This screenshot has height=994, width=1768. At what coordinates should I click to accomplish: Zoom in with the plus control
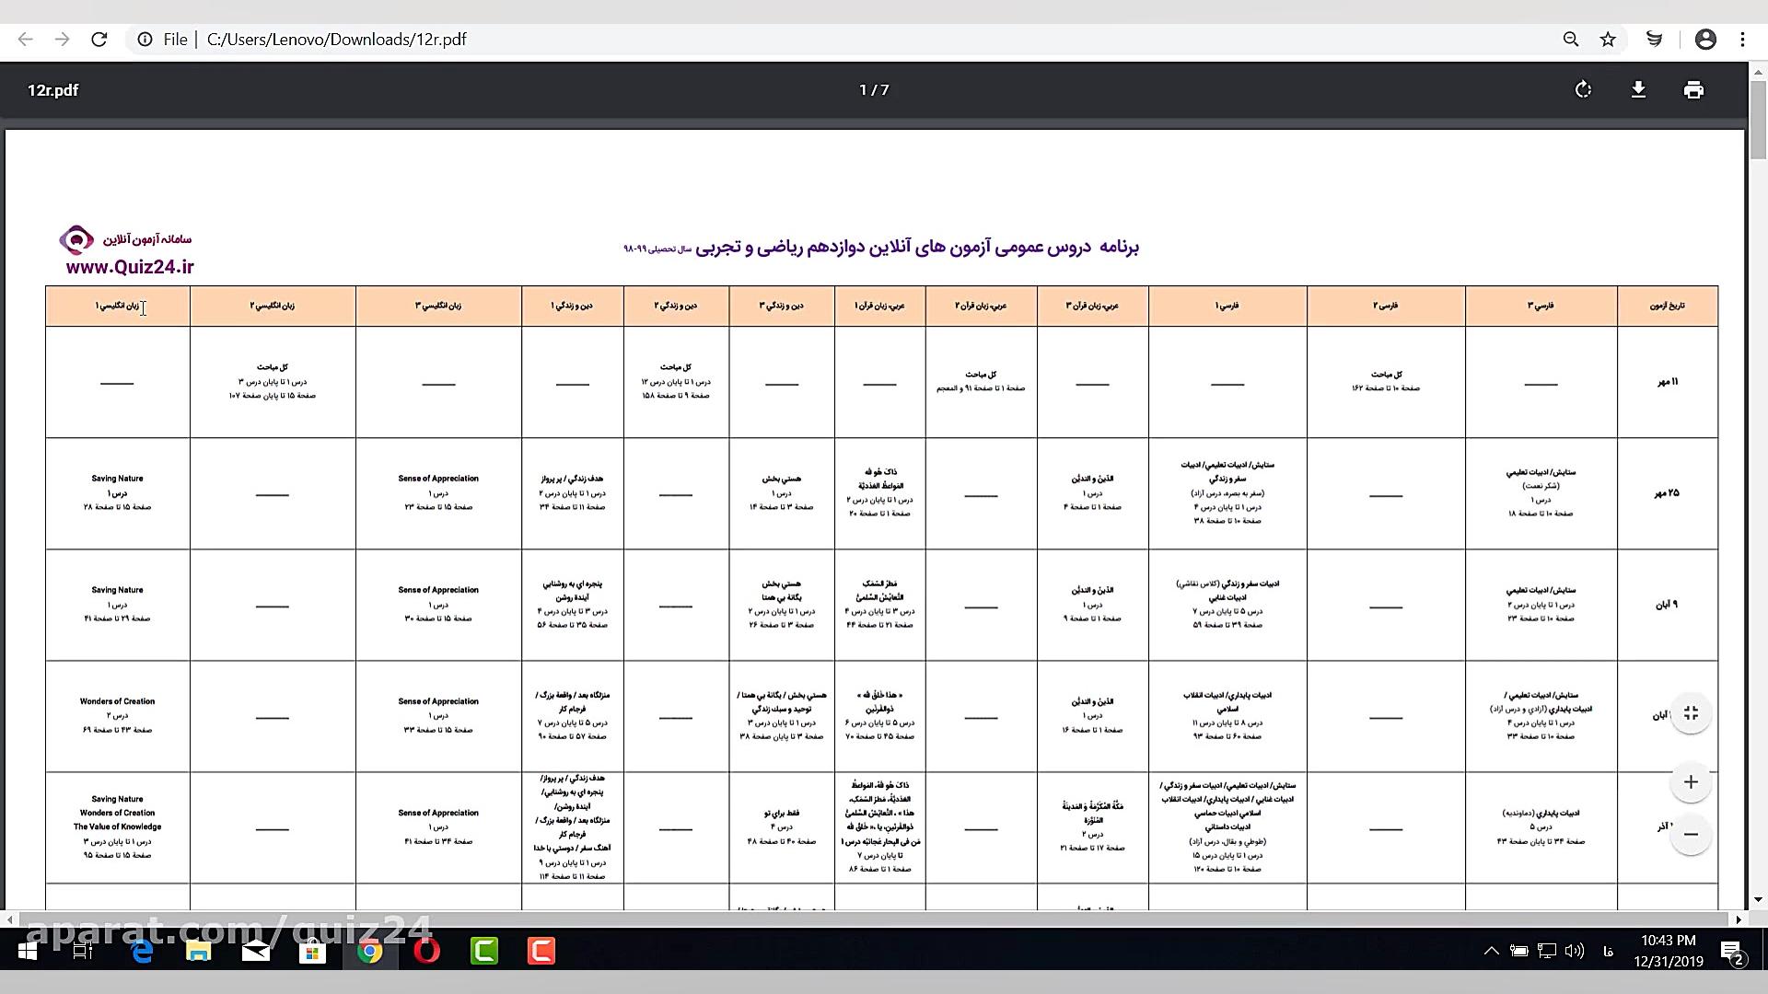[x=1691, y=781]
